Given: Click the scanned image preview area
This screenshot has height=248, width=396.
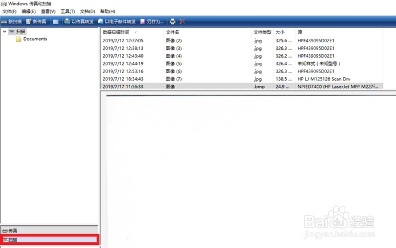Looking at the screenshot, I should pyautogui.click(x=251, y=171).
